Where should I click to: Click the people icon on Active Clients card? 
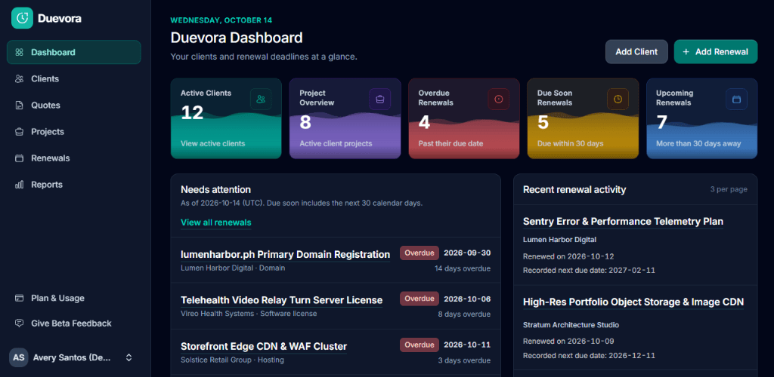click(x=261, y=99)
